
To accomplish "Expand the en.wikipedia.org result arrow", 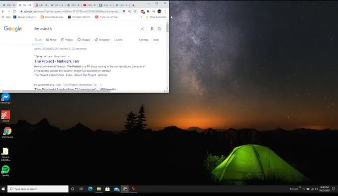I will click(101, 85).
